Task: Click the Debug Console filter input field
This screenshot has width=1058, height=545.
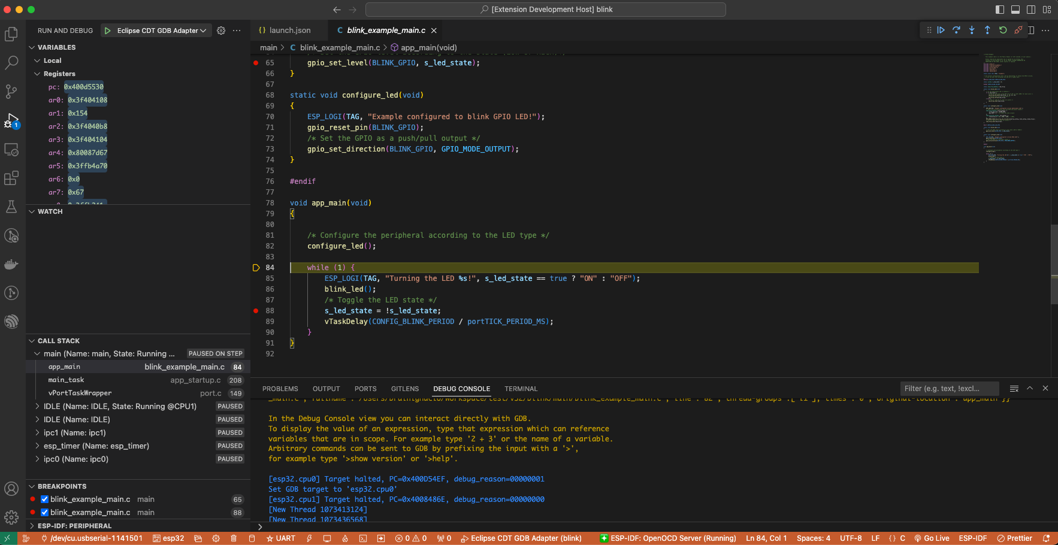Action: point(949,389)
